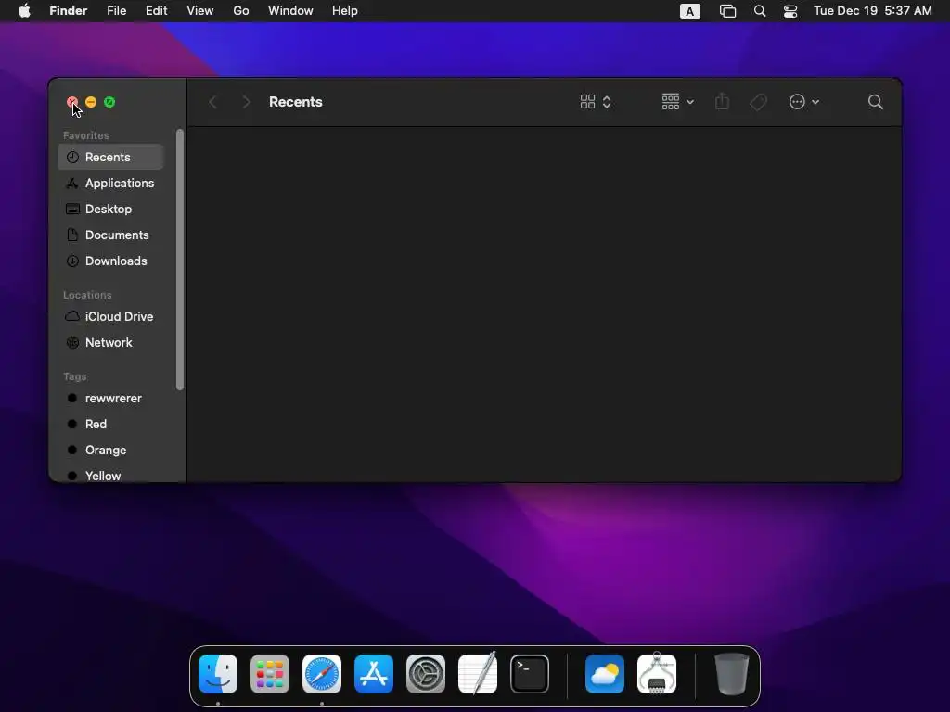950x712 pixels.
Task: Expand the Action menu chevron
Action: click(x=815, y=102)
